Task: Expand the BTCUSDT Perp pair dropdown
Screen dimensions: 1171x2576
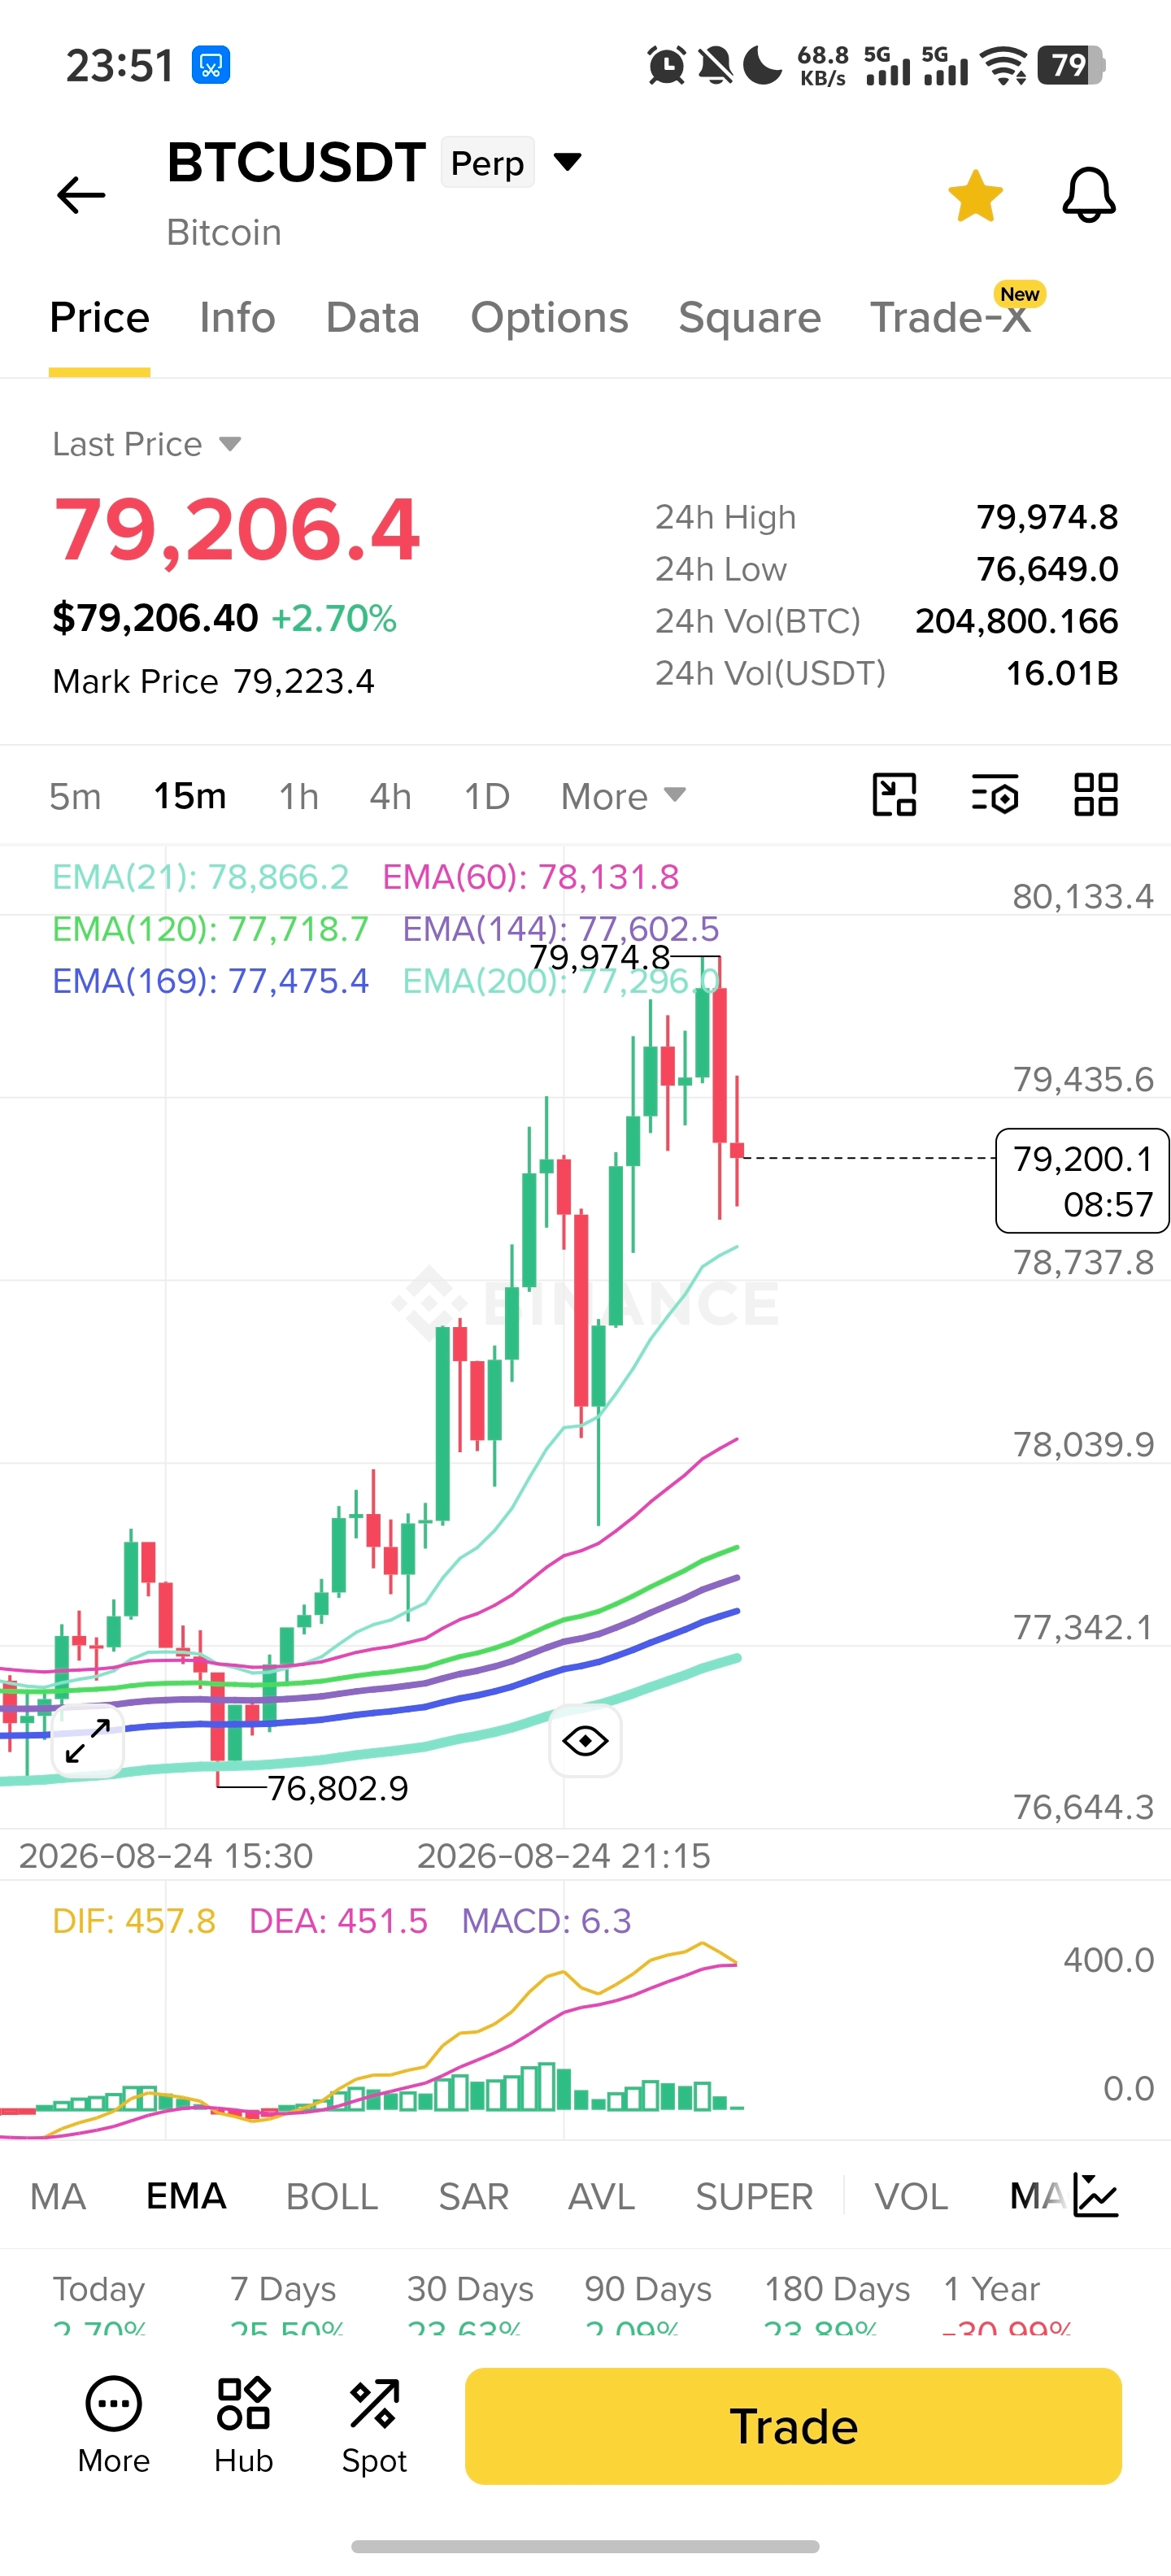Action: 567,162
